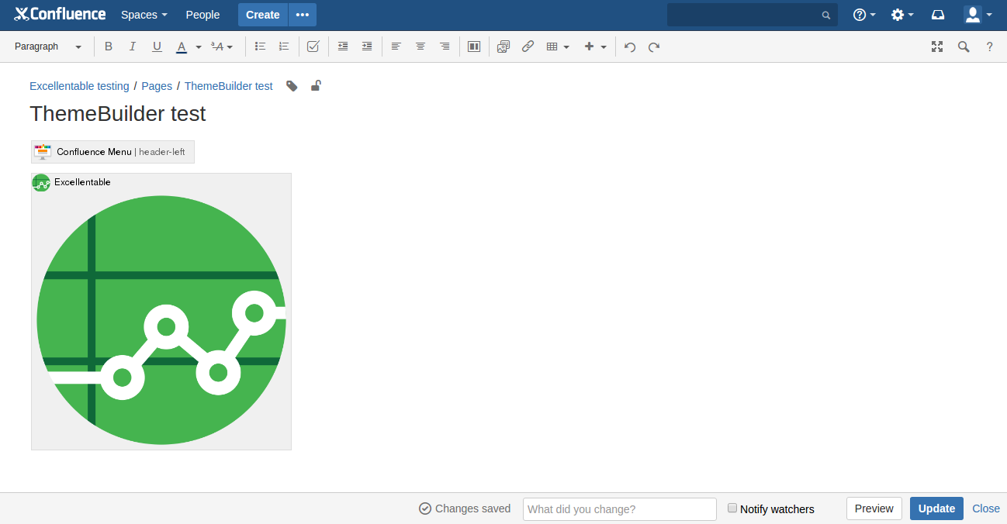The width and height of the screenshot is (1007, 524).
Task: Open the Spaces menu
Action: point(144,15)
